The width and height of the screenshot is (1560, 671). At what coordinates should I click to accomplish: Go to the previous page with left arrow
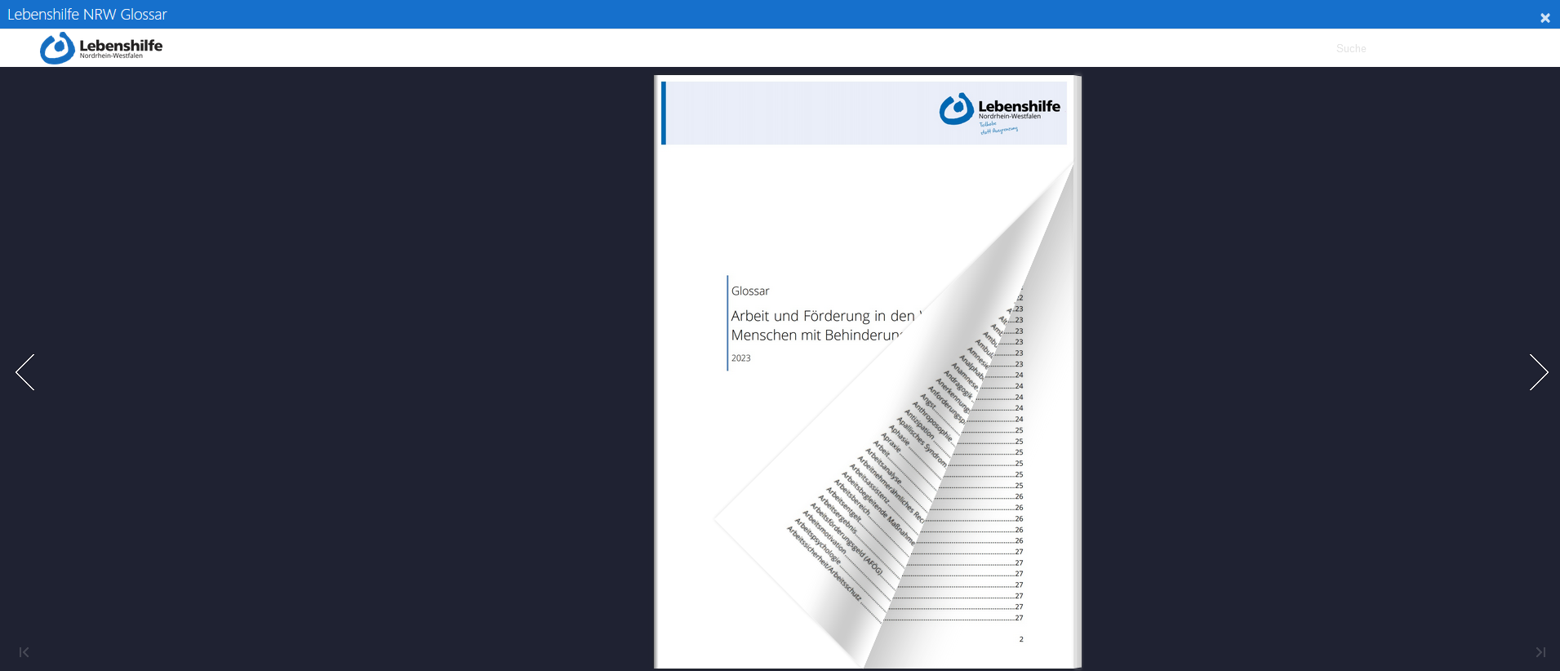(25, 372)
